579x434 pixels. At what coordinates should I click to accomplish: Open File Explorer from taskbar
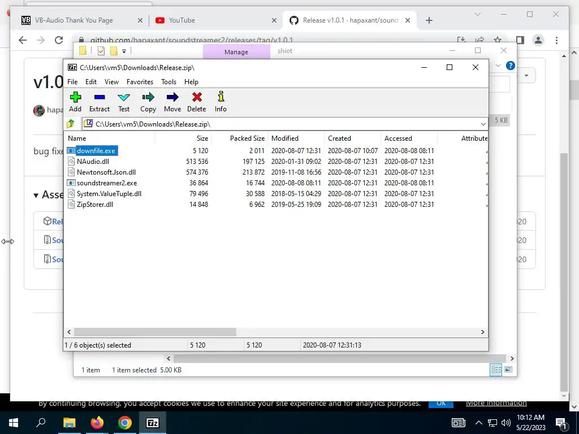point(69,423)
